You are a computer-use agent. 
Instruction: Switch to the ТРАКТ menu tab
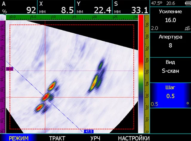pyautogui.click(x=57, y=138)
